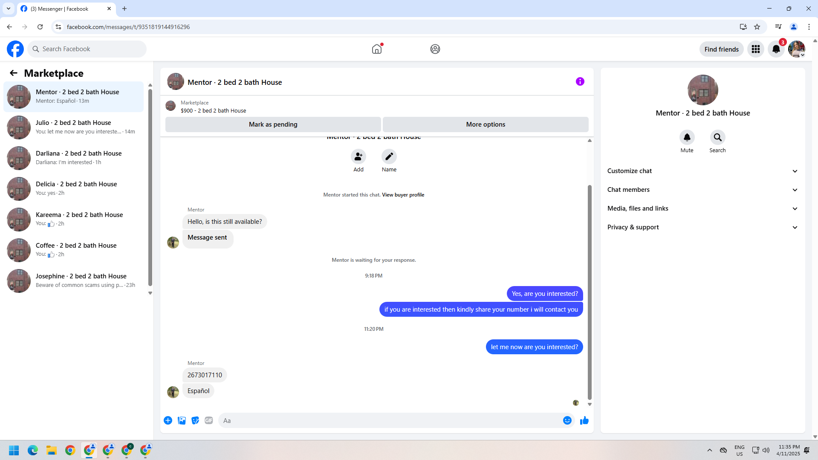Open the Coffee 2 bed 2 bath House chat
This screenshot has height=460, width=818.
point(74,250)
